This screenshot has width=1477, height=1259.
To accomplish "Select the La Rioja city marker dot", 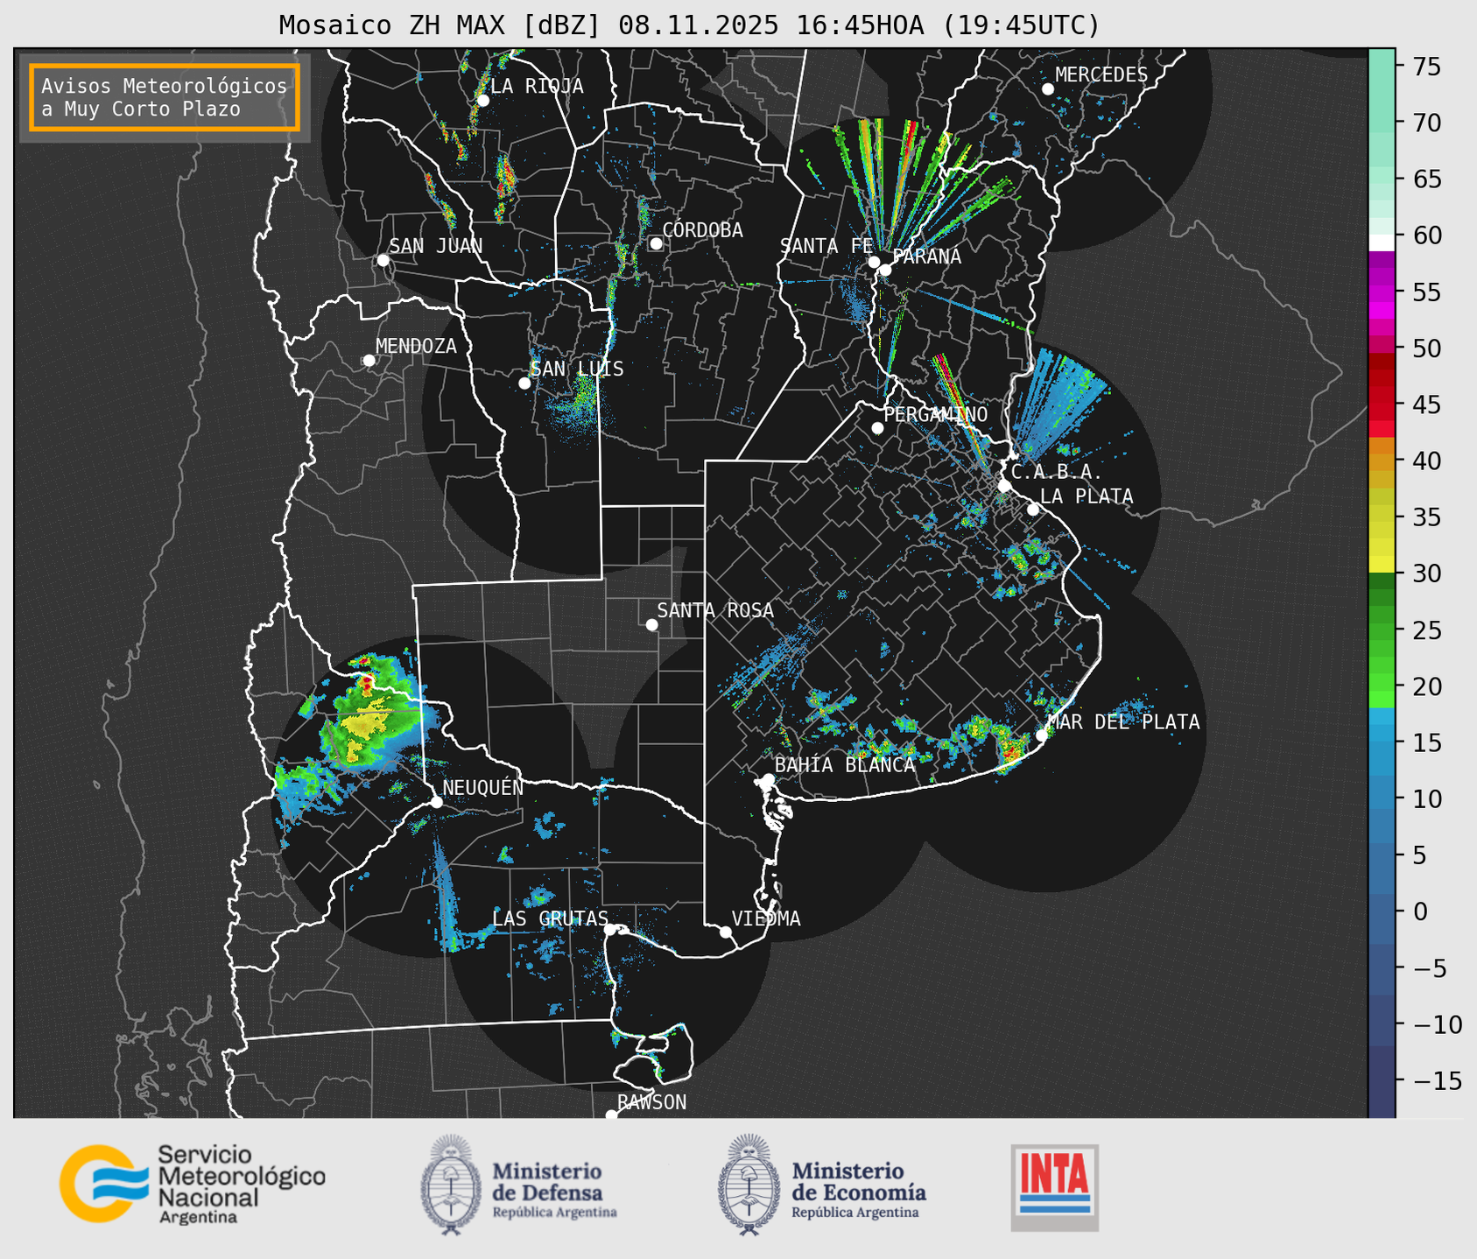I will 482,101.
